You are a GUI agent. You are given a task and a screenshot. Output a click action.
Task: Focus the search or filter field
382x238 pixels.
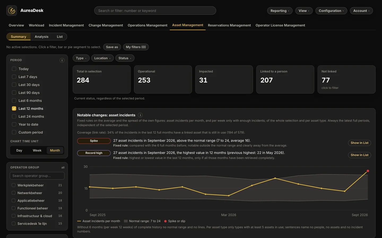pos(155,11)
